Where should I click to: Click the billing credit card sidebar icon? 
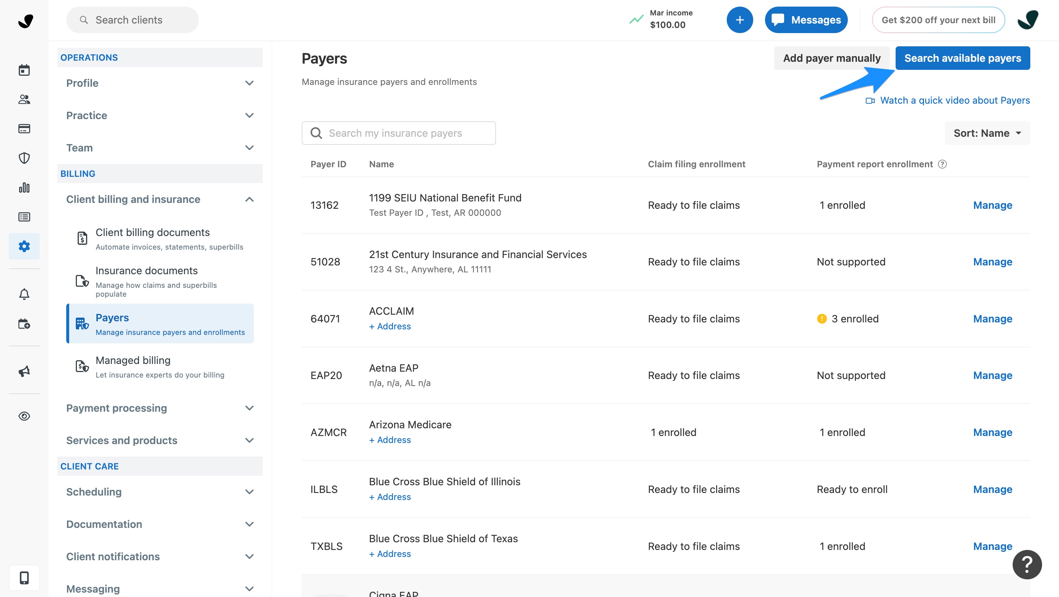click(x=24, y=129)
